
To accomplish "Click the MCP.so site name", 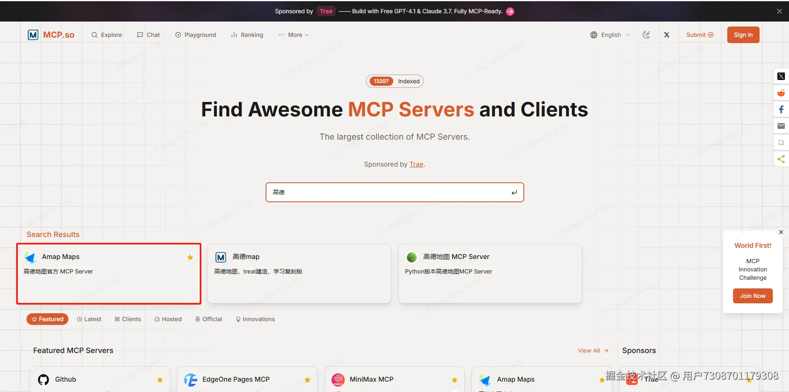I will pos(59,35).
